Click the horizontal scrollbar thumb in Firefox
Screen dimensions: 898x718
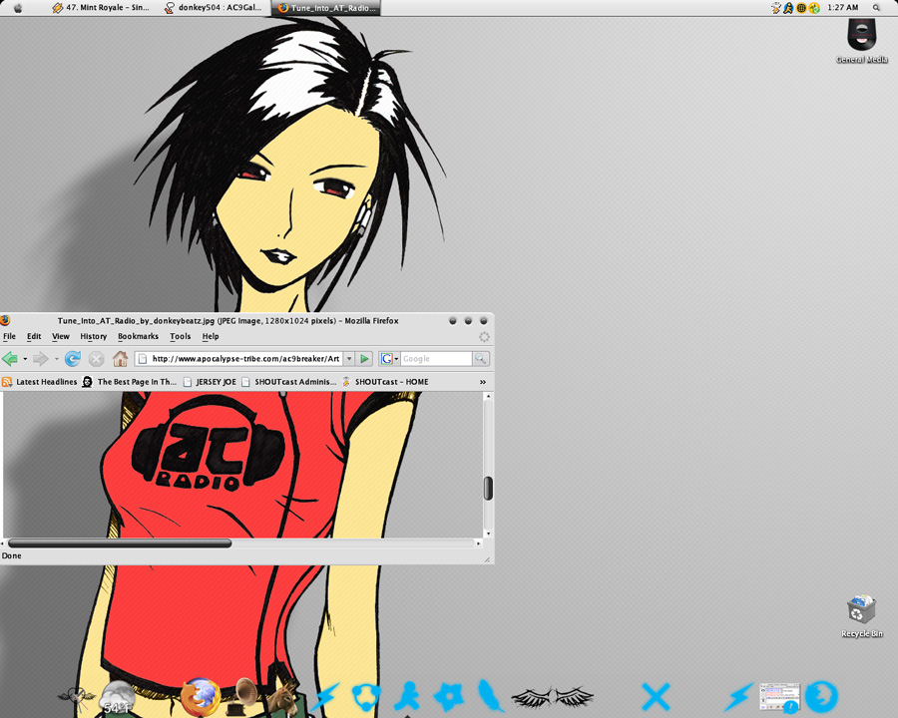click(120, 543)
